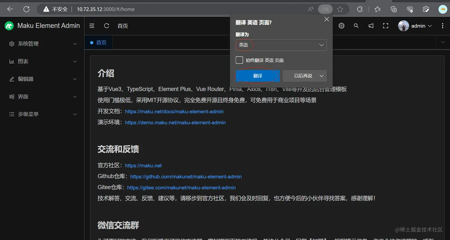Select the 编辑器 sidebar menu label
Screen dimensions: 450x240
tap(26, 79)
